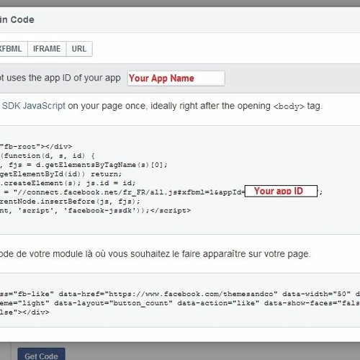The image size is (360, 360).
Task: Open the SDK JavaScript link
Action: tap(34, 106)
